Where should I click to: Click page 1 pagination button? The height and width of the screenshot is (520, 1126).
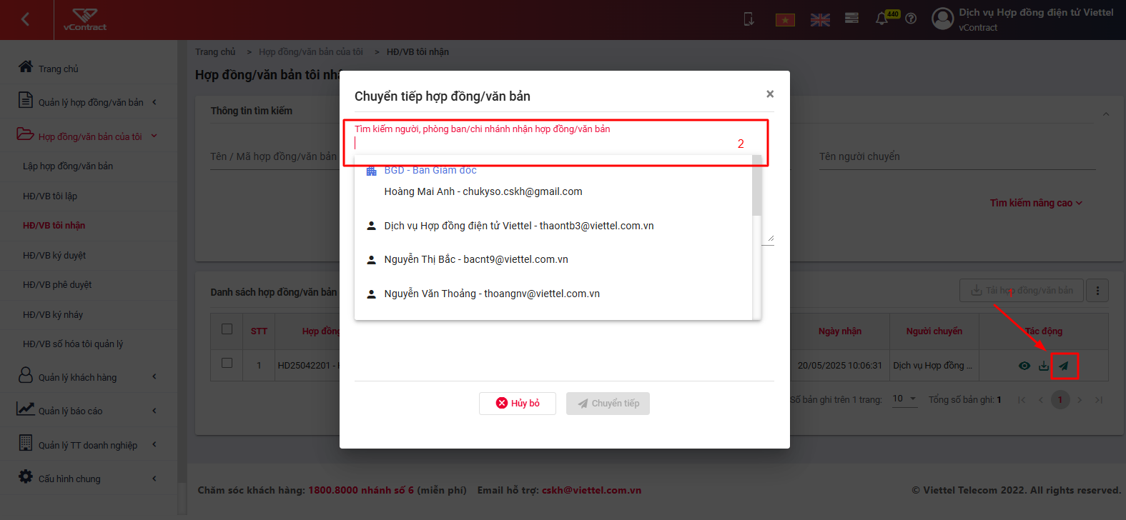click(x=1060, y=400)
